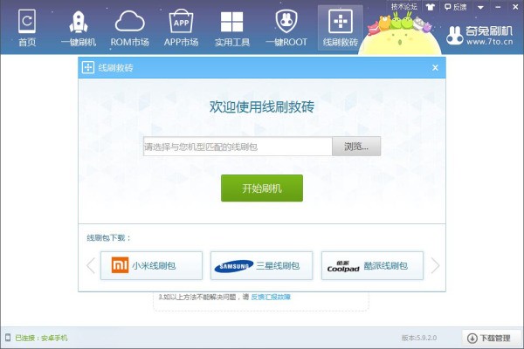The height and width of the screenshot is (349, 524).
Task: Click the flash package path input field
Action: tap(238, 147)
